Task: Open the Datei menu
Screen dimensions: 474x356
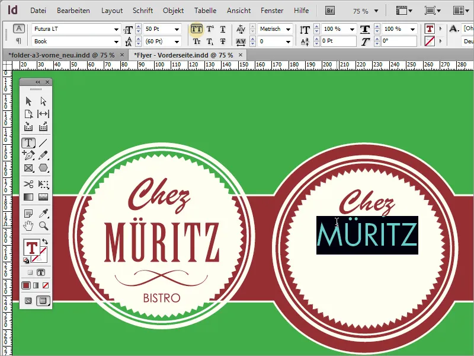Action: [38, 11]
